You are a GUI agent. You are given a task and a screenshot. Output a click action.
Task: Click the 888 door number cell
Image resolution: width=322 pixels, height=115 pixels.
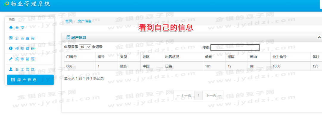pos(80,66)
